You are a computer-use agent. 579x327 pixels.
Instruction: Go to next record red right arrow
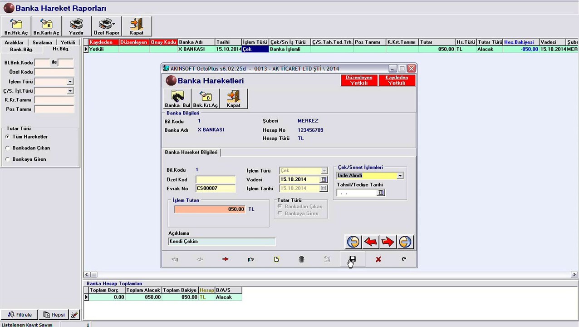[x=388, y=242]
